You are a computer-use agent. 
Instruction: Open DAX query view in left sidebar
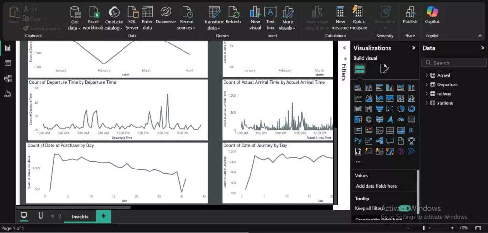click(8, 93)
